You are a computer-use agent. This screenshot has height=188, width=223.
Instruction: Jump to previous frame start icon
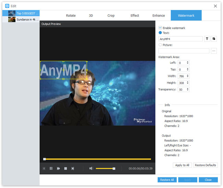tap(44, 168)
